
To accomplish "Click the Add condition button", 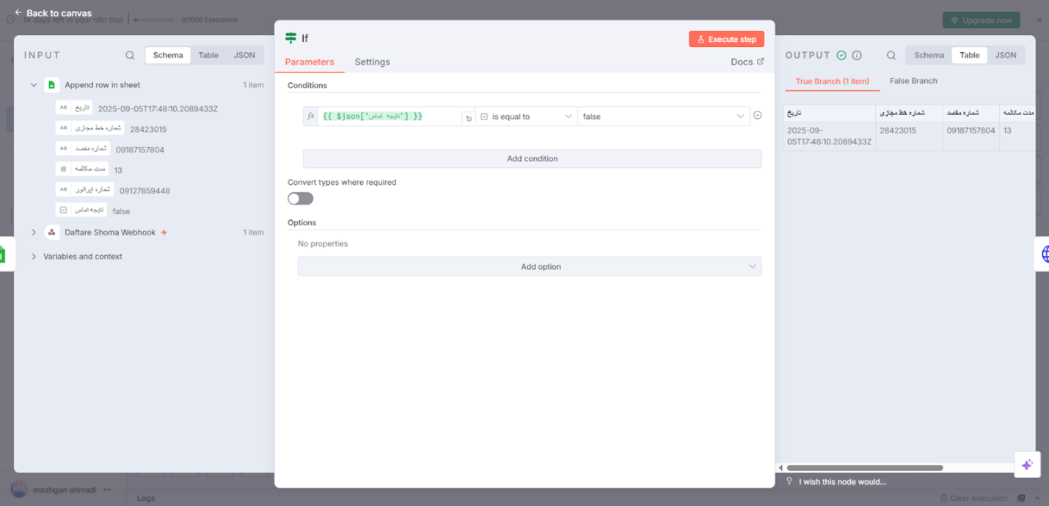I will click(x=532, y=158).
